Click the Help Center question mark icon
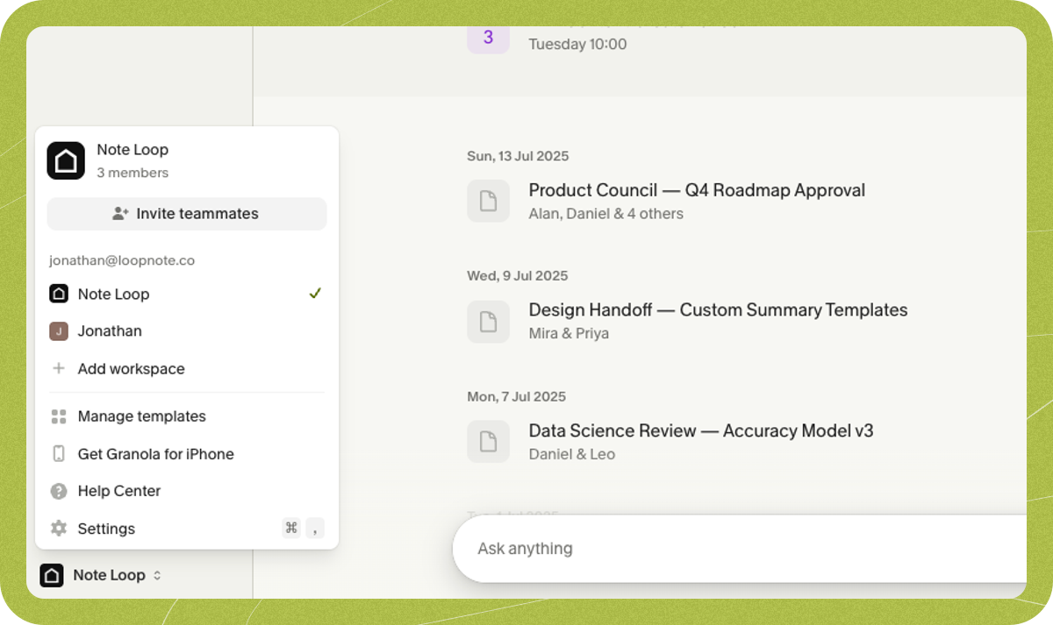The width and height of the screenshot is (1053, 625). (59, 491)
